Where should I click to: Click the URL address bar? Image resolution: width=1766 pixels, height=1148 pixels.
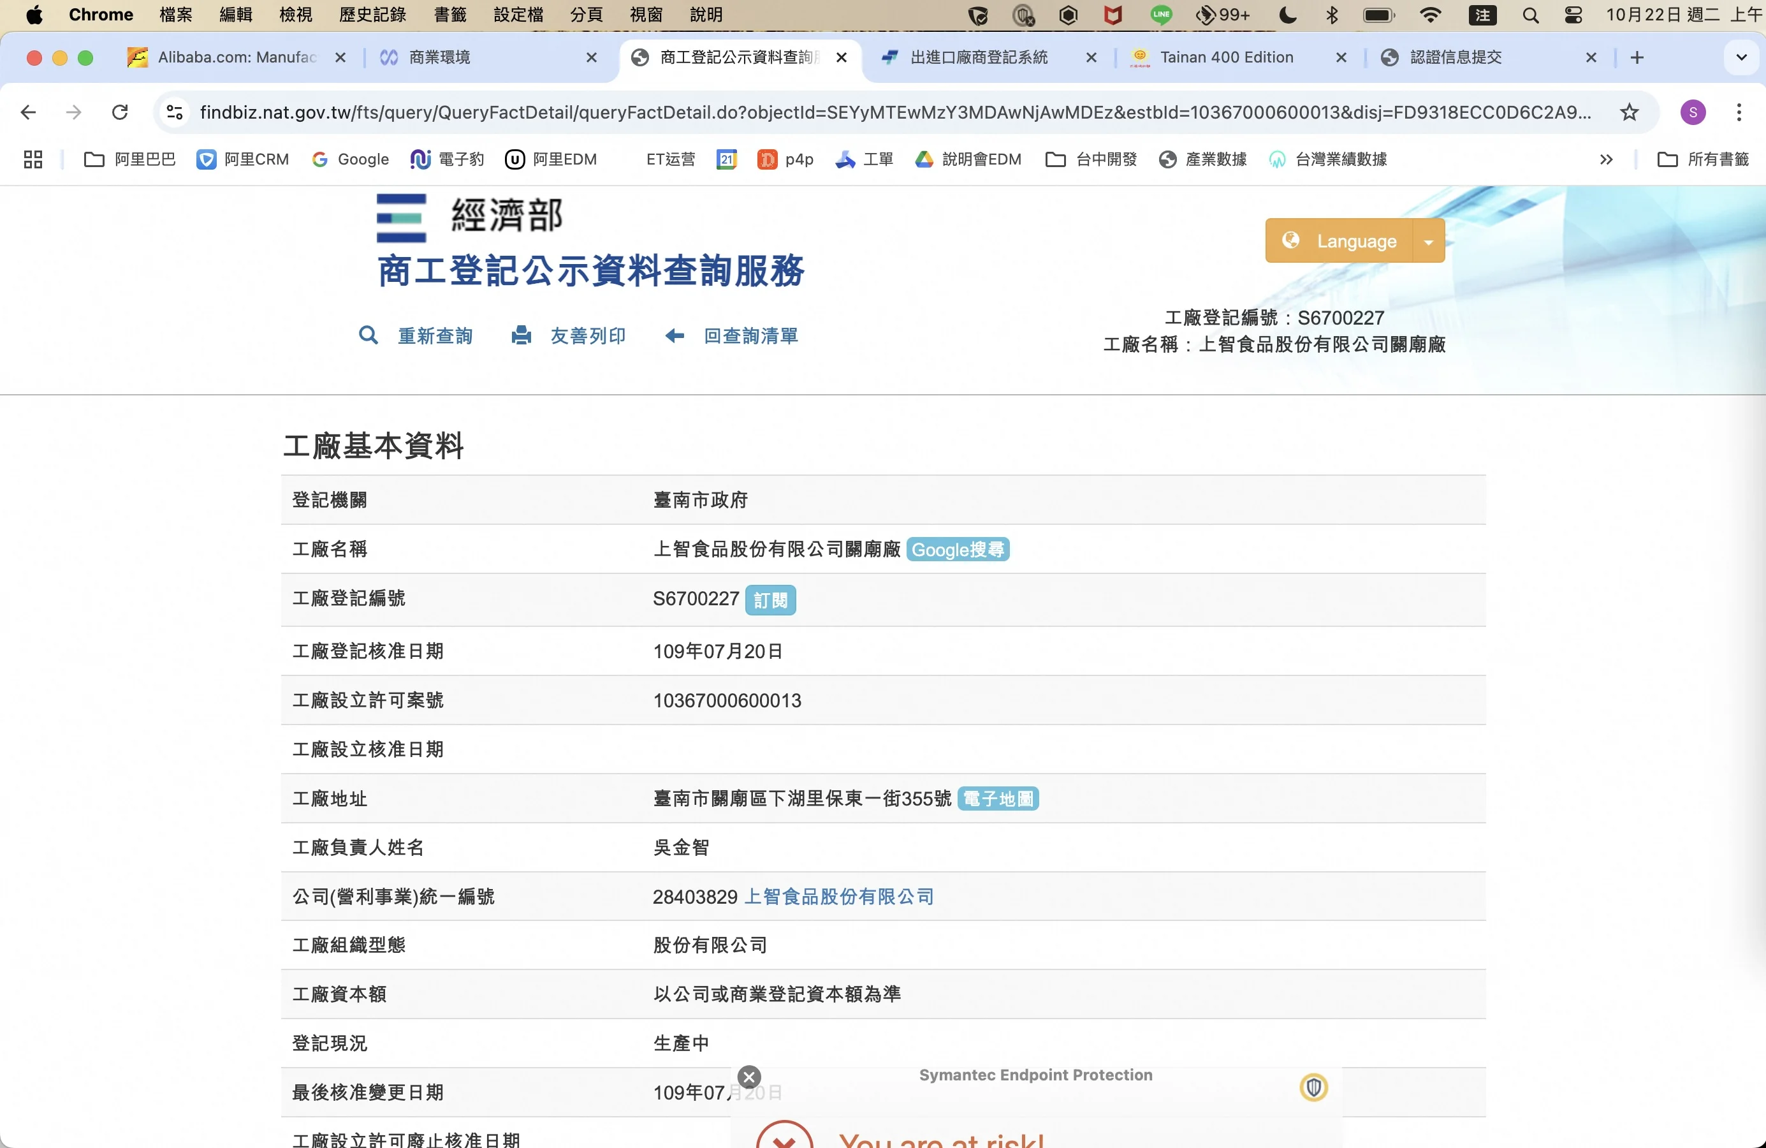coord(891,112)
